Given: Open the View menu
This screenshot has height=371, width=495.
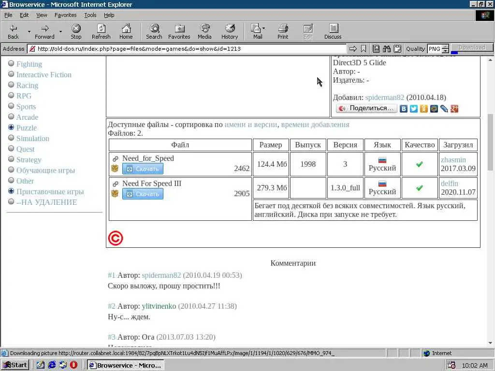Looking at the screenshot, I should click(x=42, y=15).
